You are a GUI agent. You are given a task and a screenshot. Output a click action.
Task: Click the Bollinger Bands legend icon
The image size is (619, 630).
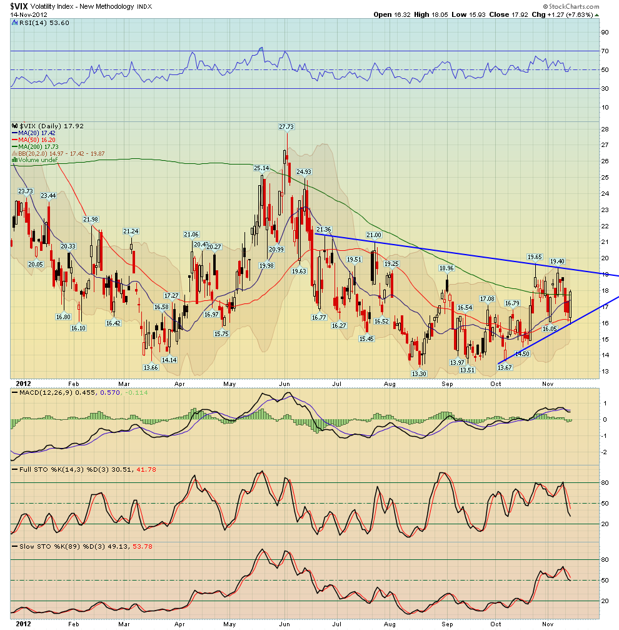(x=14, y=153)
